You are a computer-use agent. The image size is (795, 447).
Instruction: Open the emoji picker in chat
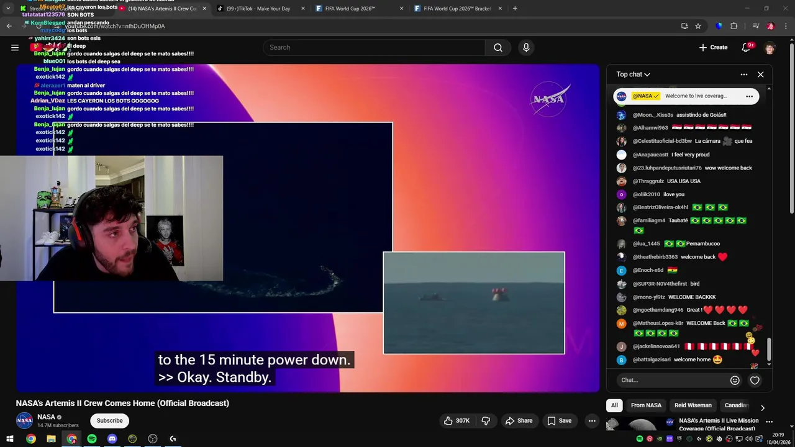735,380
